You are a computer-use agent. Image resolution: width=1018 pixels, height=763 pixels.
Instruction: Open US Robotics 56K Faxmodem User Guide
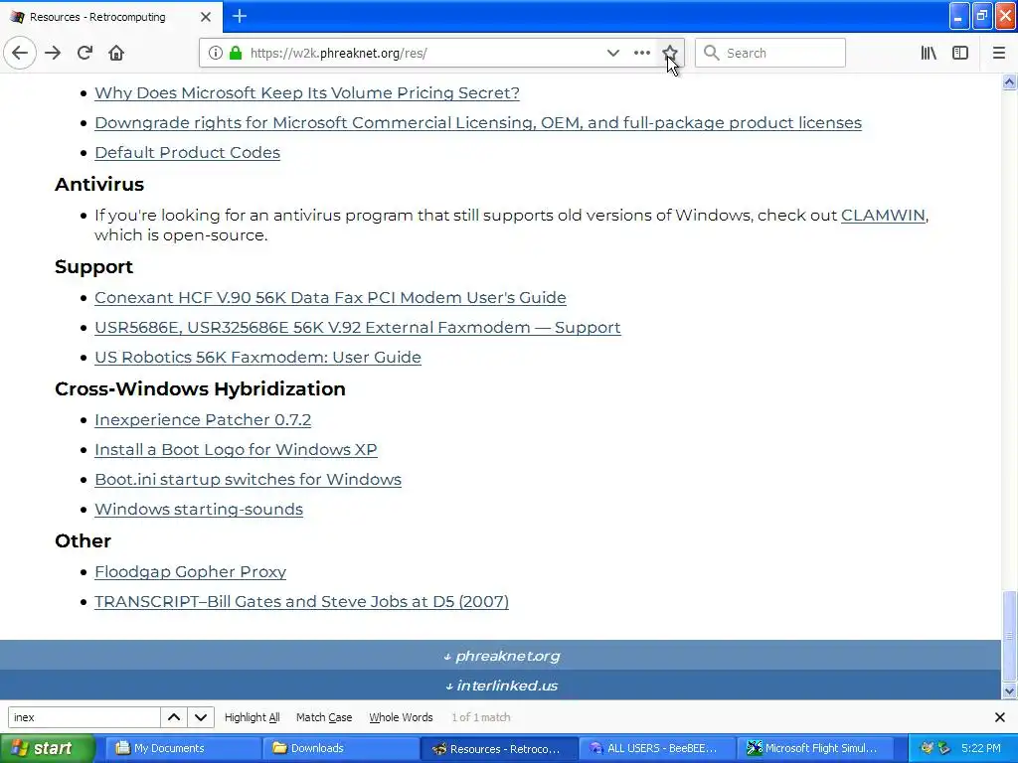pyautogui.click(x=257, y=357)
